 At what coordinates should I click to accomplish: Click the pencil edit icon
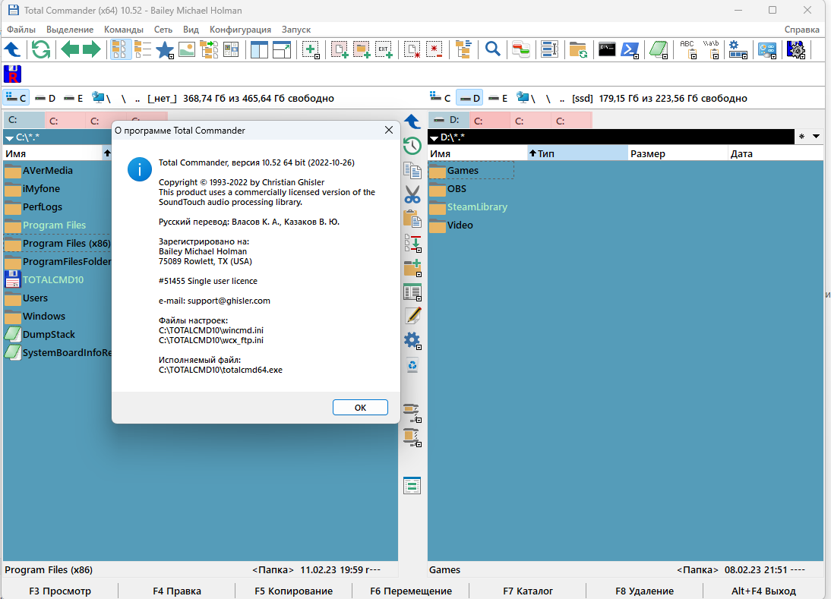(412, 316)
